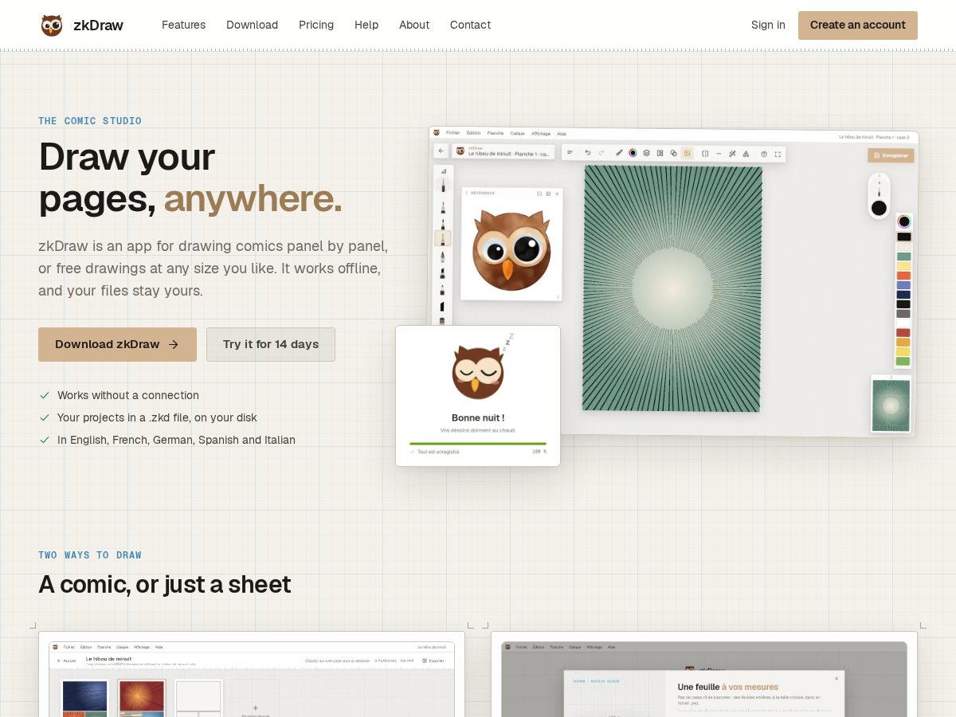Click the Works without a connection text
This screenshot has height=717, width=956.
pyautogui.click(x=128, y=395)
